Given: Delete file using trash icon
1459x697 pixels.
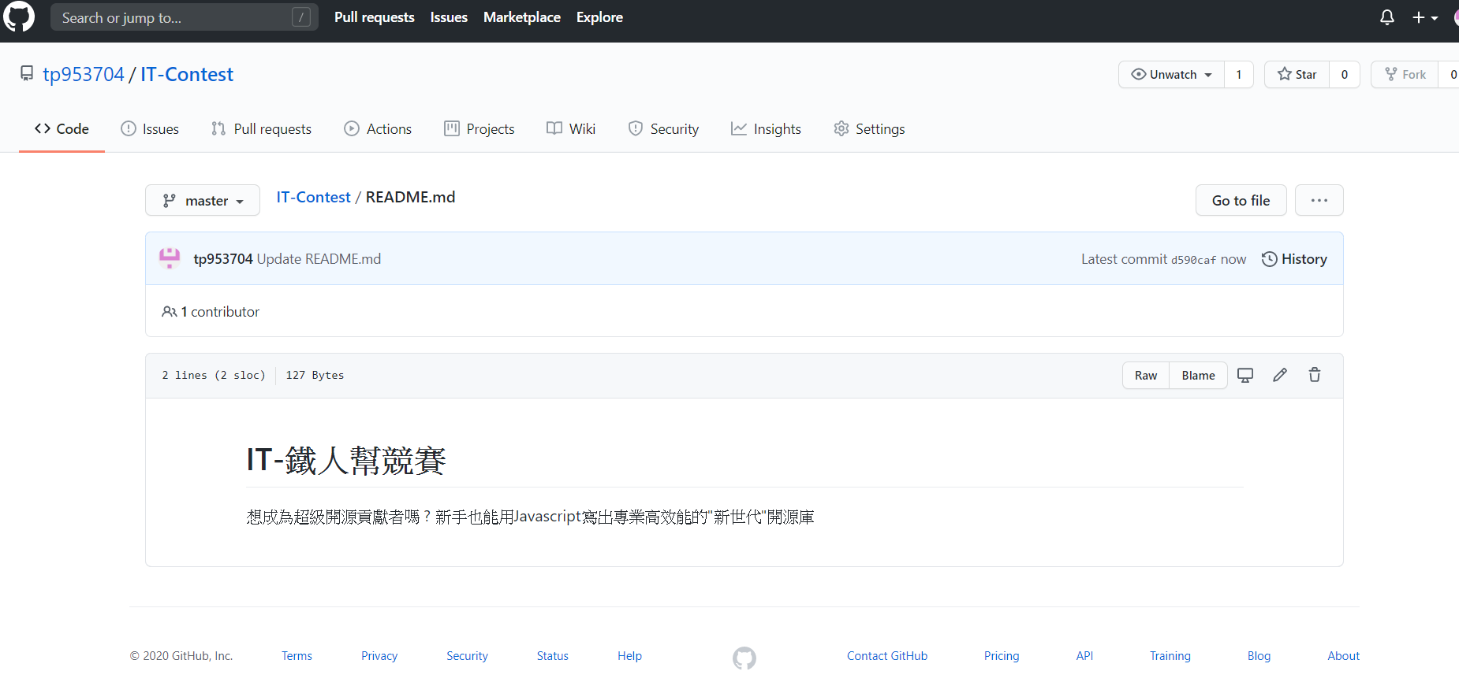Looking at the screenshot, I should [1315, 375].
